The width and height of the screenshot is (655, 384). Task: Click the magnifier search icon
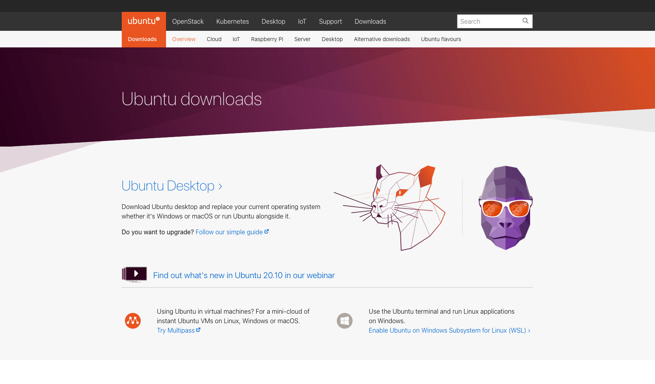tap(525, 21)
